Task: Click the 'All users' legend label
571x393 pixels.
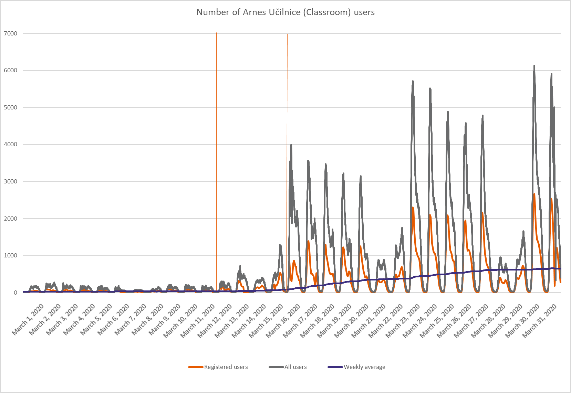Action: click(x=295, y=367)
